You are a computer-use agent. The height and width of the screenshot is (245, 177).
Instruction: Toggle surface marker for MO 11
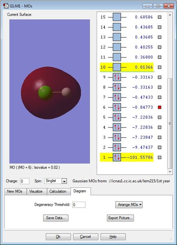159,57
